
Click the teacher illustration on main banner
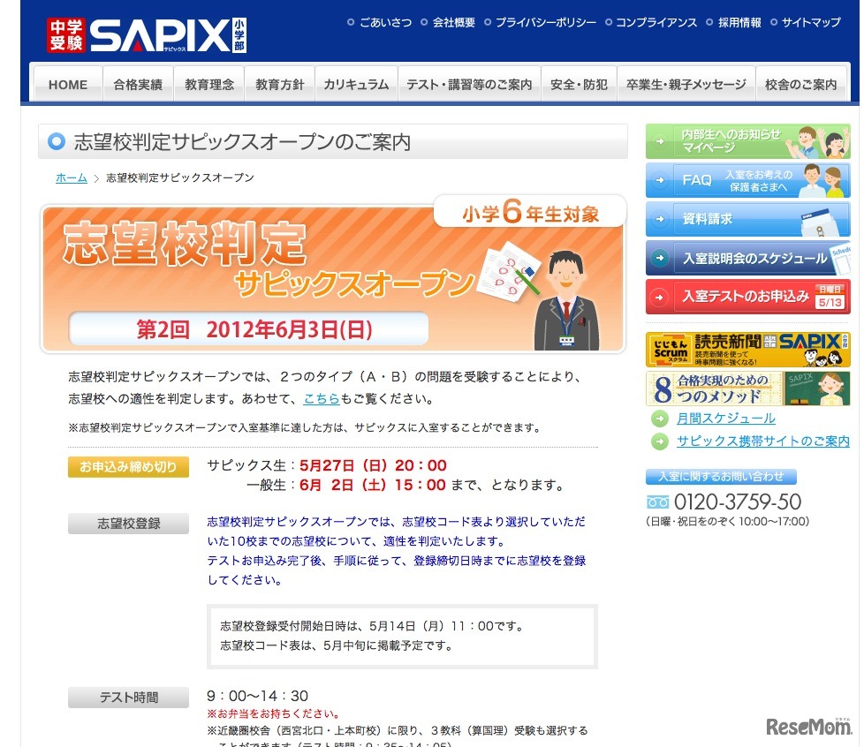point(566,301)
